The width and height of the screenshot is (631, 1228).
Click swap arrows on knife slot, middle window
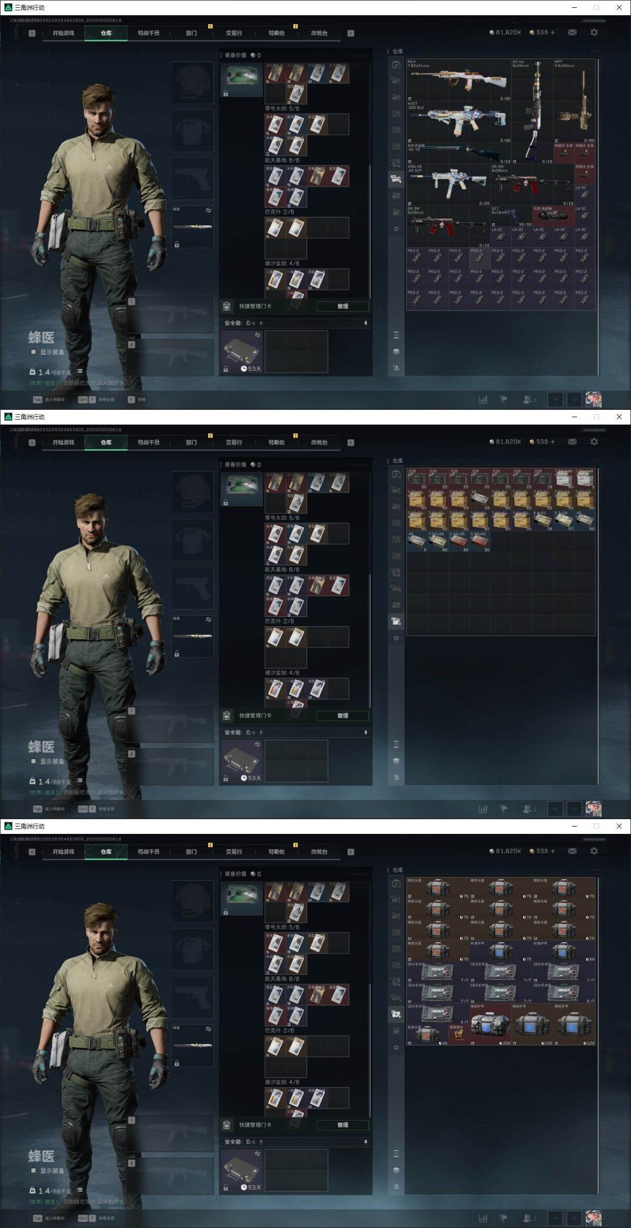point(208,620)
